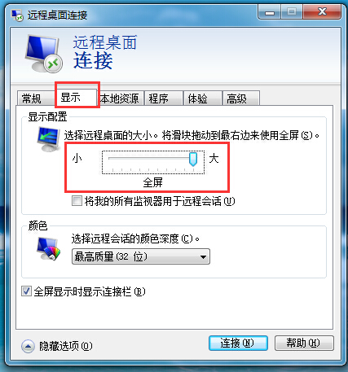This screenshot has height=372, width=348.
Task: Click the Remote Desktop monitor logo icon
Action: pos(44,54)
